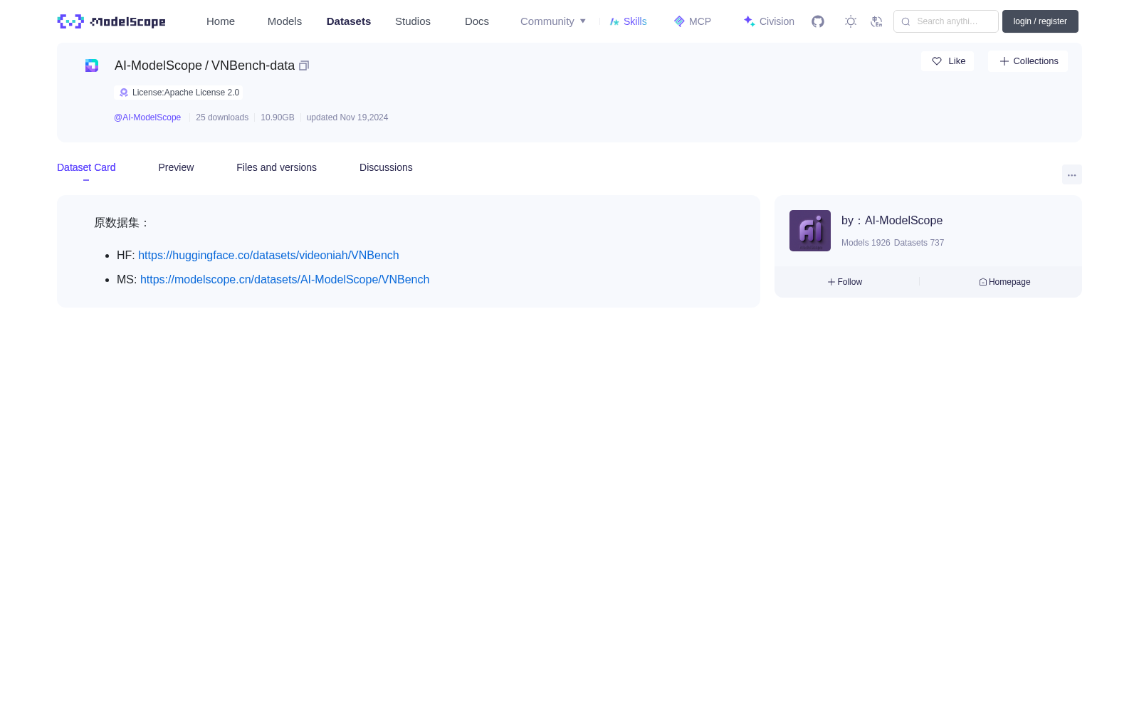The image size is (1139, 712).
Task: Click the search magnifier icon
Action: (x=906, y=21)
